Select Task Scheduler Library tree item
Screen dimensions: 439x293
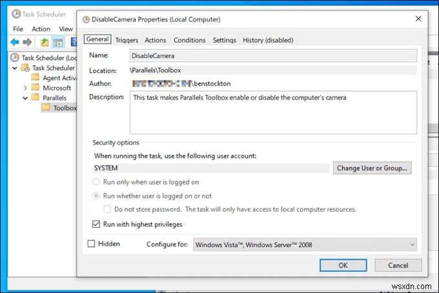(x=54, y=68)
